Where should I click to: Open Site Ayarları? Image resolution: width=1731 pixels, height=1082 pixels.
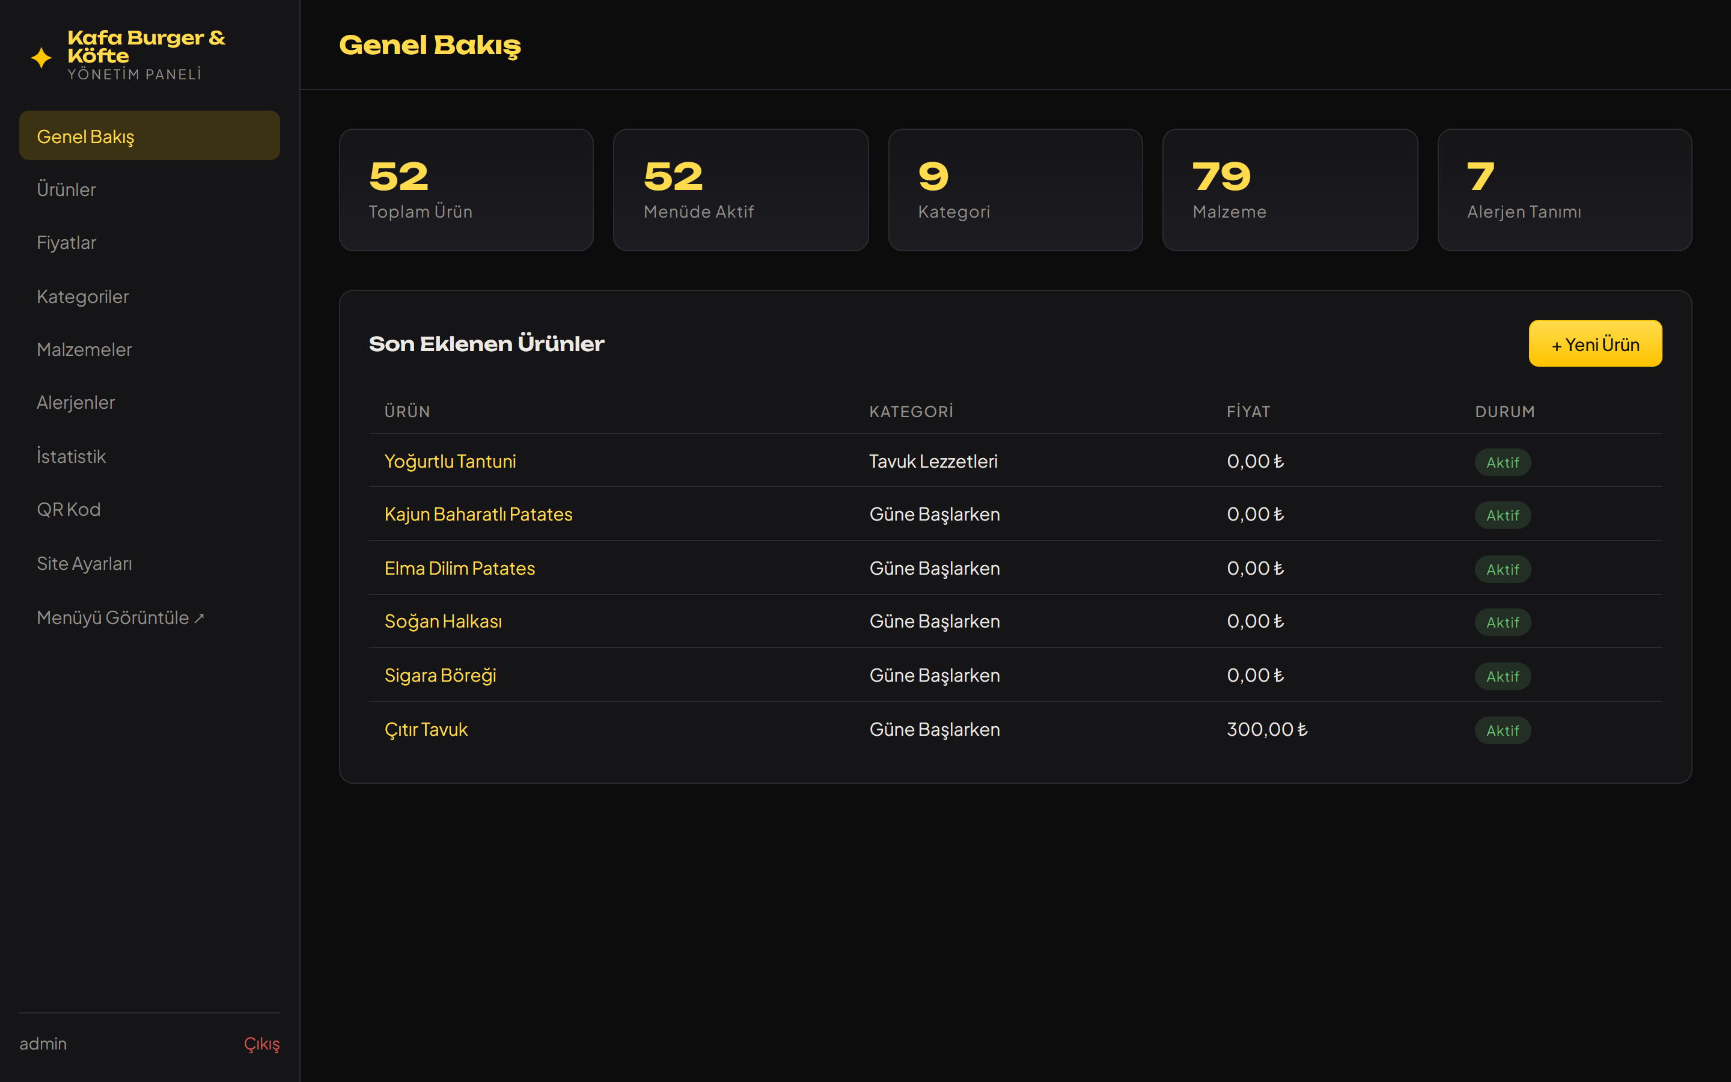click(x=150, y=563)
